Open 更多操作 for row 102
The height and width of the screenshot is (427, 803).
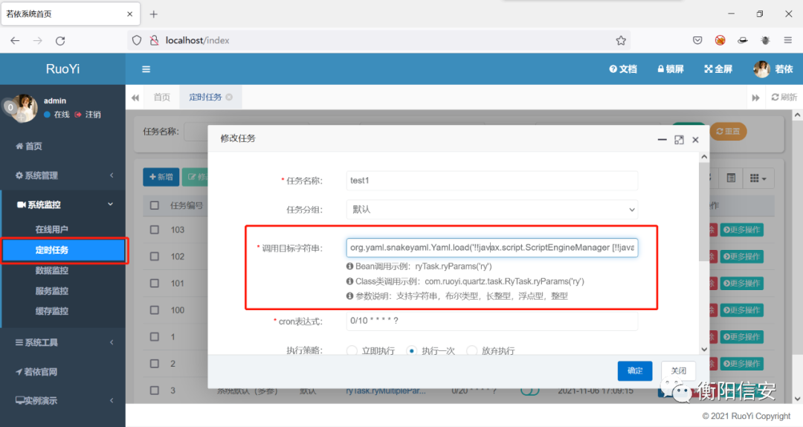click(742, 257)
